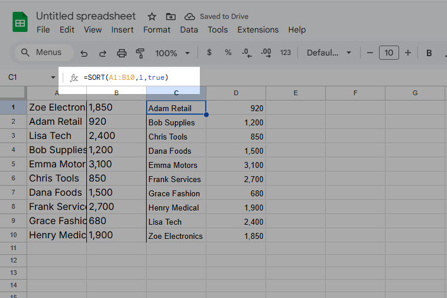The image size is (447, 298).
Task: Click the redo arrow icon
Action: 102,53
